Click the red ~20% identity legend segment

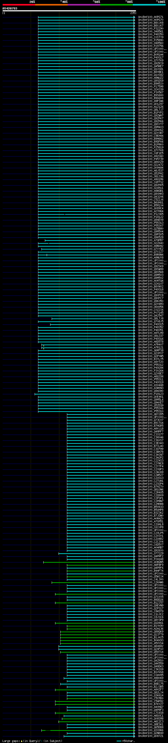coord(19,5)
